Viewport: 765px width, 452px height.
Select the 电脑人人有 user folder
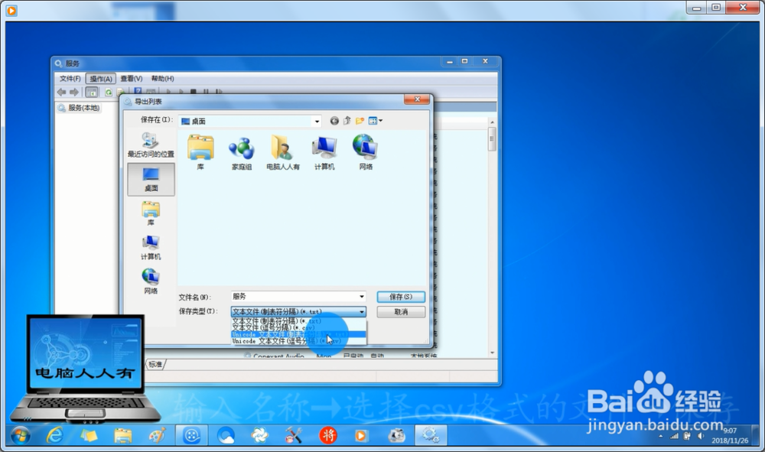(283, 152)
